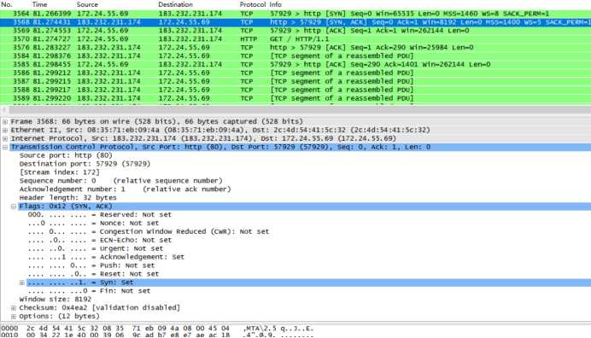This screenshot has width=591, height=338.
Task: Click hex dump row at offset 0000
Action: click(157, 329)
